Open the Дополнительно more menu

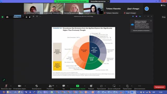pos(140,87)
